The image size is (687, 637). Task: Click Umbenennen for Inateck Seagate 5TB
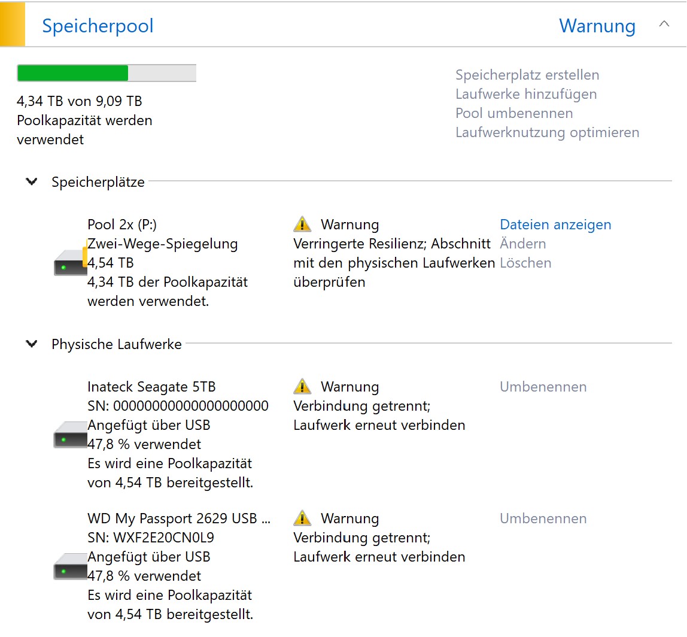543,387
